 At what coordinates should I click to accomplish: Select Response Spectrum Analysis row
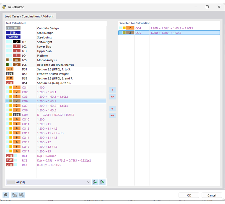[56, 65]
